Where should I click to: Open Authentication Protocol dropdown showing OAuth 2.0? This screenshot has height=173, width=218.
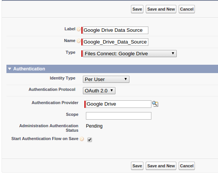tap(99, 91)
